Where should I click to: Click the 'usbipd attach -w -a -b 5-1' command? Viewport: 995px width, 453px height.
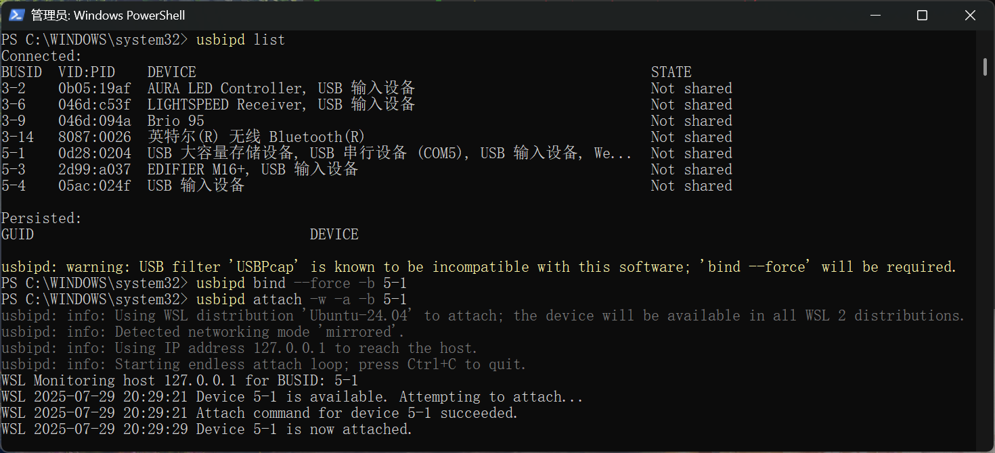[x=301, y=300]
